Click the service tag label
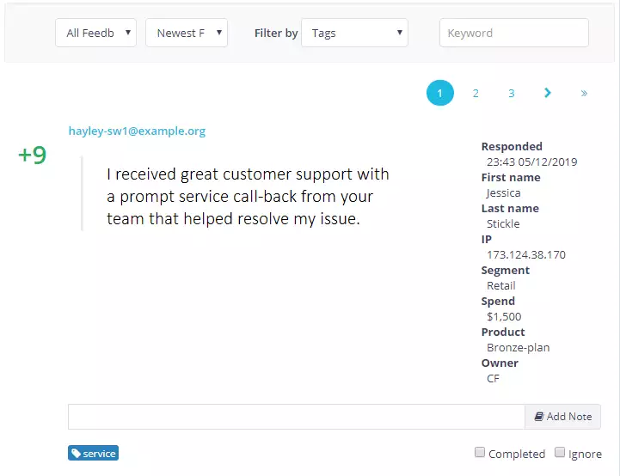620x476 pixels. click(x=94, y=453)
